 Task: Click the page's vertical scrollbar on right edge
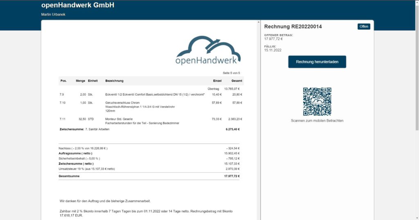(417, 82)
